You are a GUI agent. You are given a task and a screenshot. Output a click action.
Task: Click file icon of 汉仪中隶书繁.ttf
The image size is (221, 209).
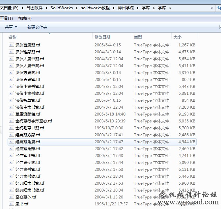pos(12,107)
